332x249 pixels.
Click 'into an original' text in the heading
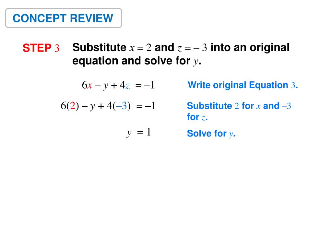[250, 47]
